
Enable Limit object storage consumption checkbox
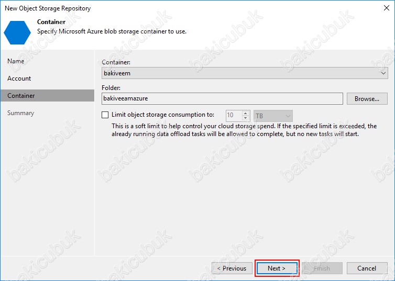tap(105, 115)
